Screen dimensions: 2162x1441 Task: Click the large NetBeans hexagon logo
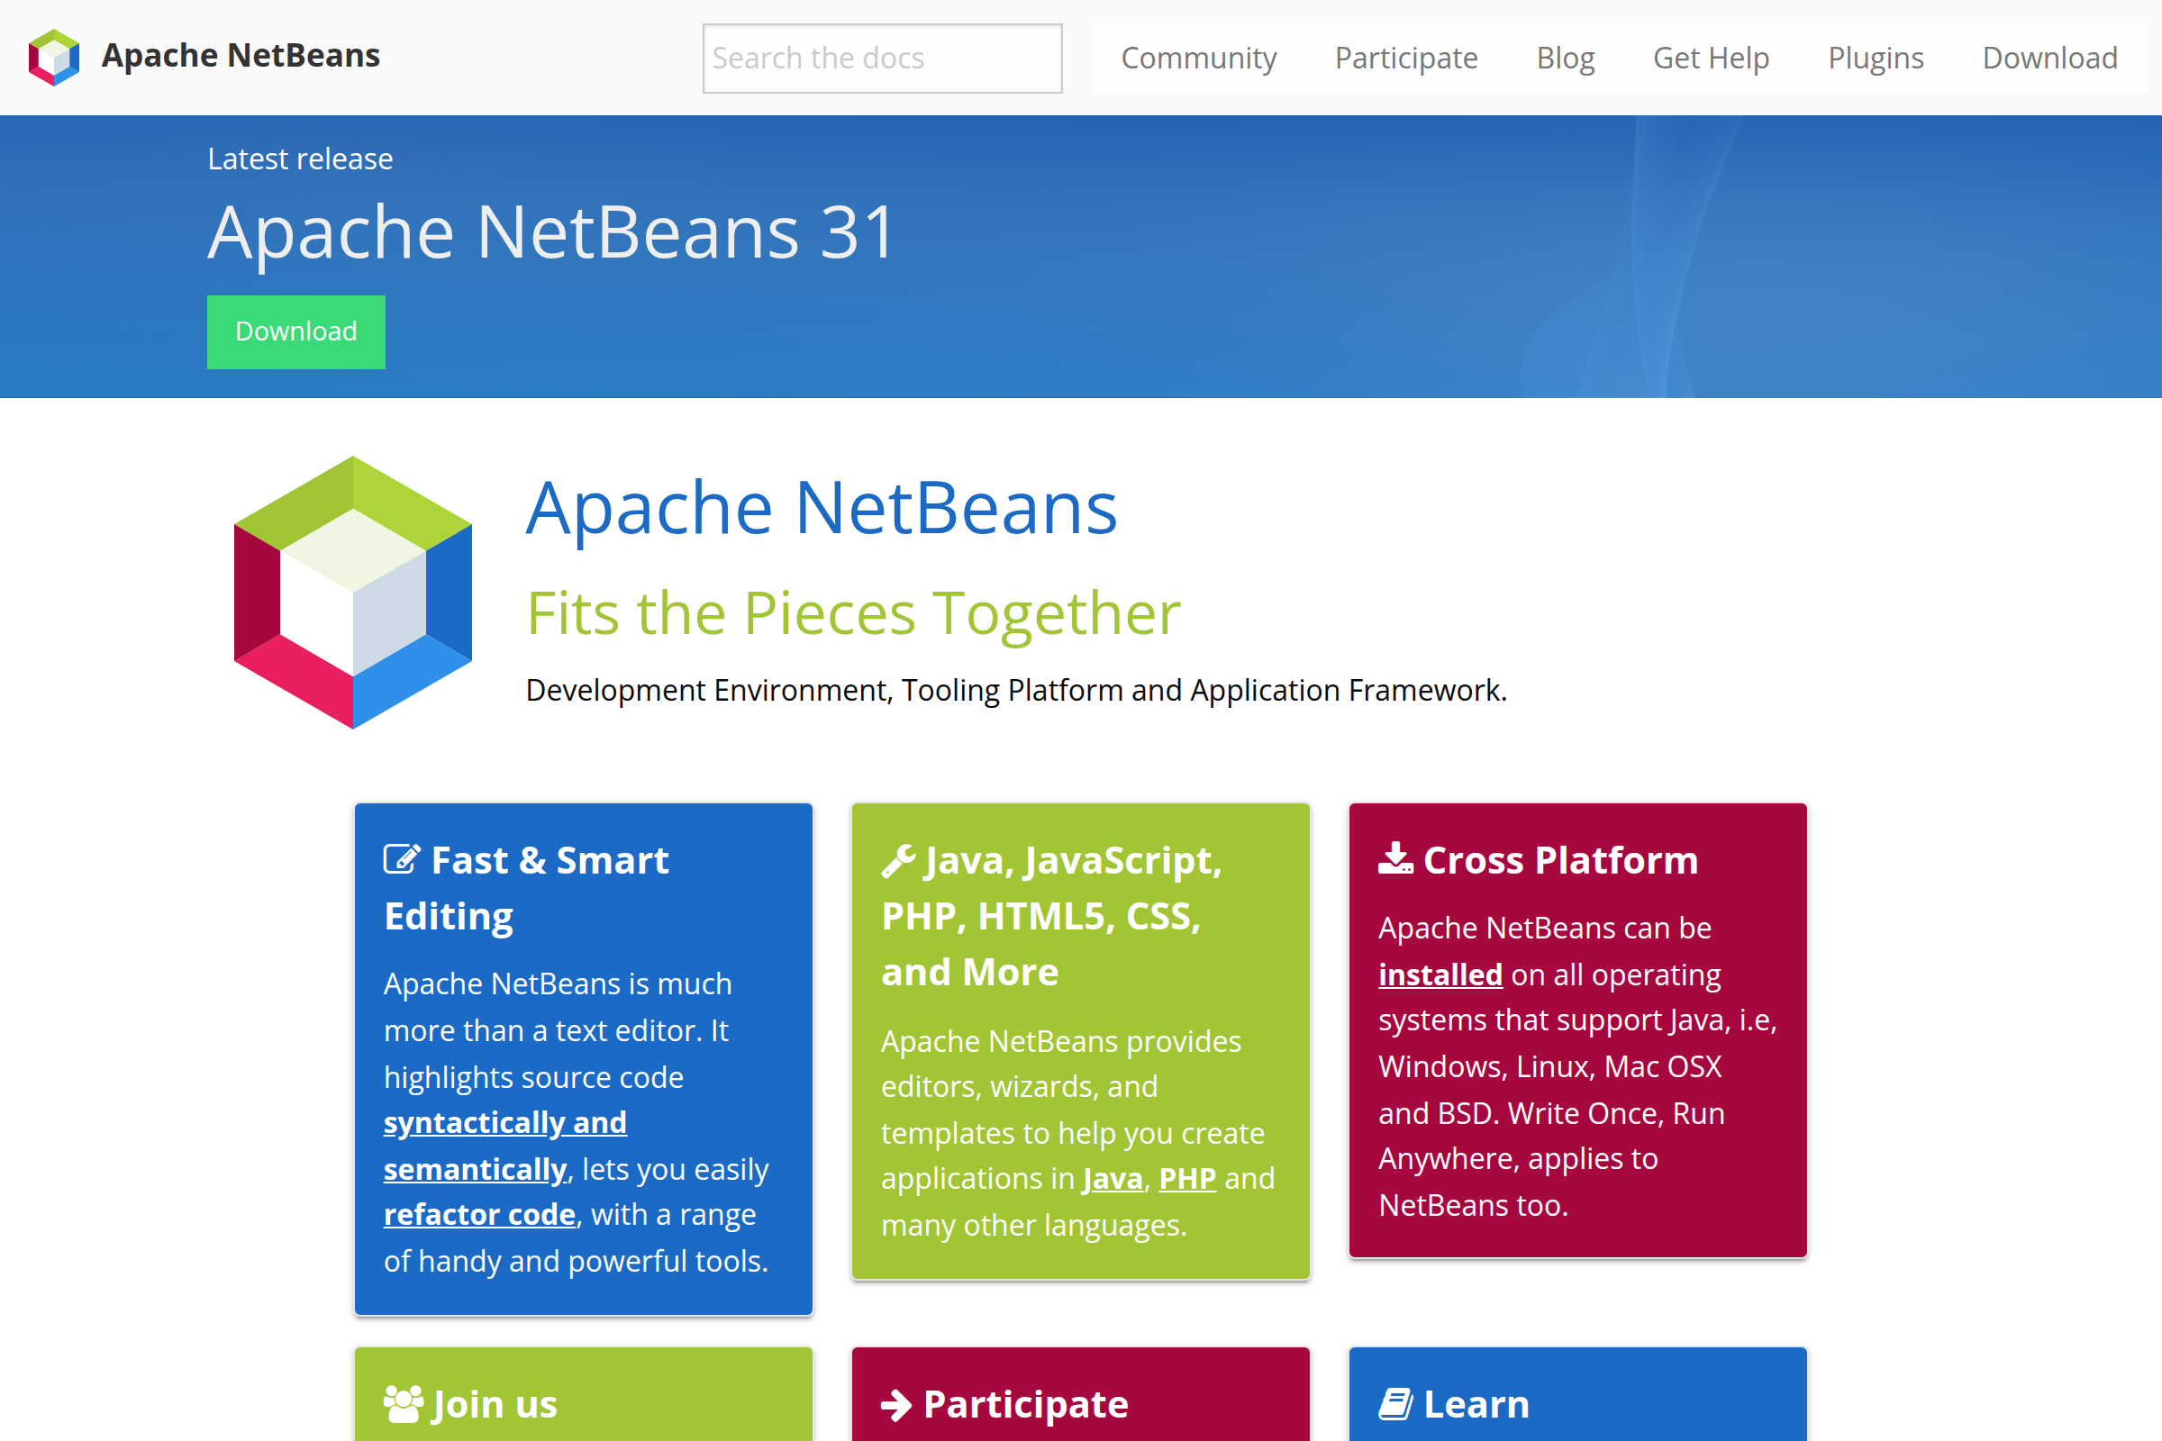pyautogui.click(x=353, y=593)
